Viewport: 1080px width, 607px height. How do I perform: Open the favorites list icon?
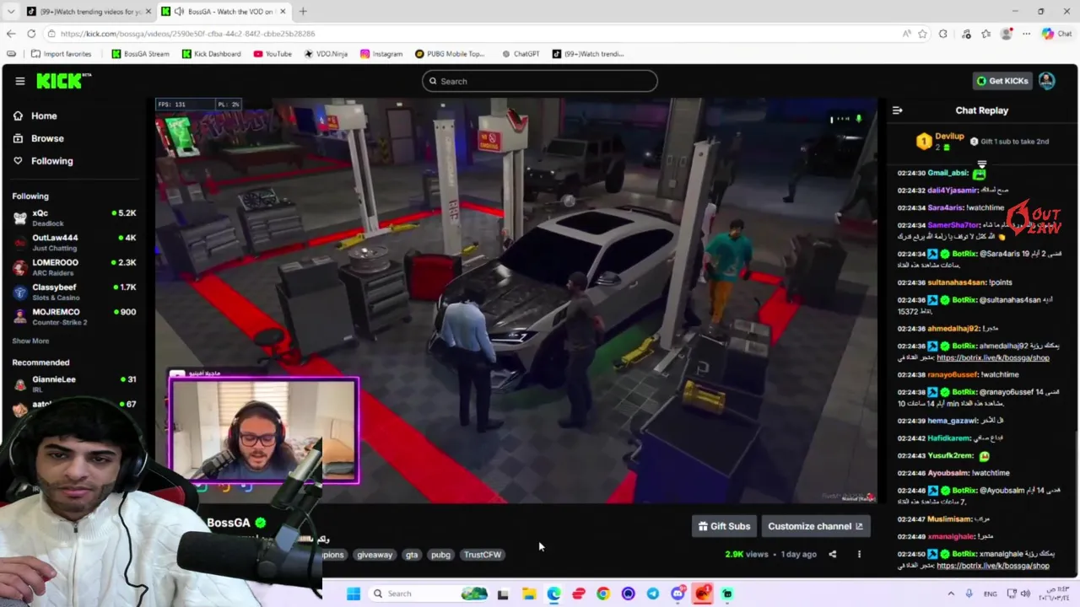(x=985, y=34)
